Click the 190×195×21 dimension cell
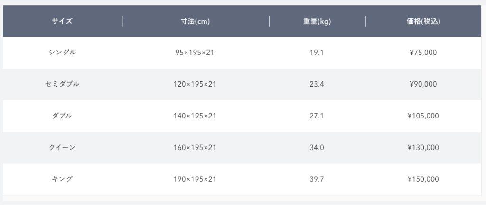 (195, 179)
